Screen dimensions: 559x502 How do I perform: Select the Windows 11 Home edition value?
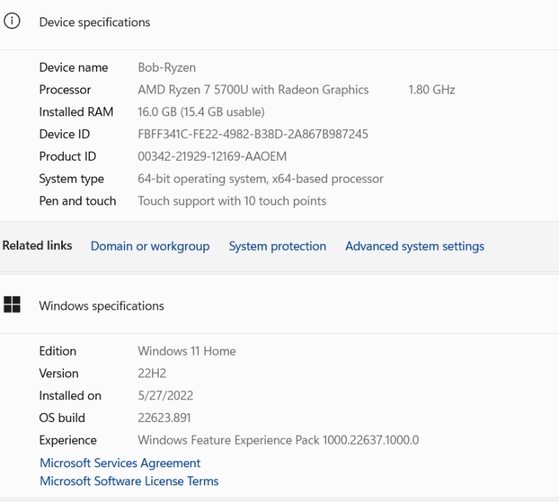click(187, 351)
